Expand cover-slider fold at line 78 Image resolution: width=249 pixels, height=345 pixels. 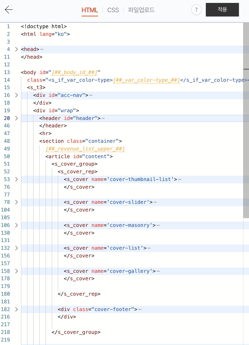coord(16,202)
